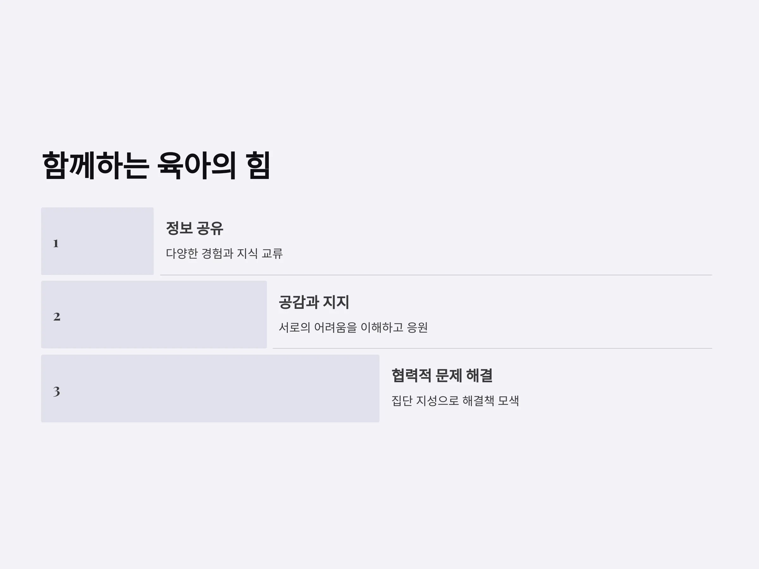Viewport: 759px width, 569px height.
Task: Click the word 응원 in second description
Action: coord(417,327)
